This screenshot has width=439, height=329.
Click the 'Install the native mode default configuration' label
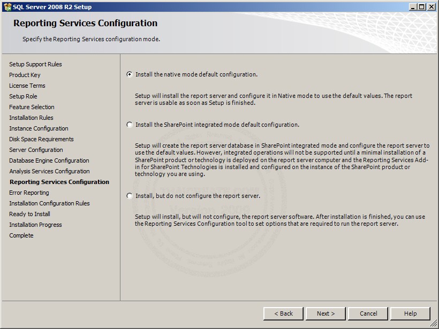tap(196, 74)
